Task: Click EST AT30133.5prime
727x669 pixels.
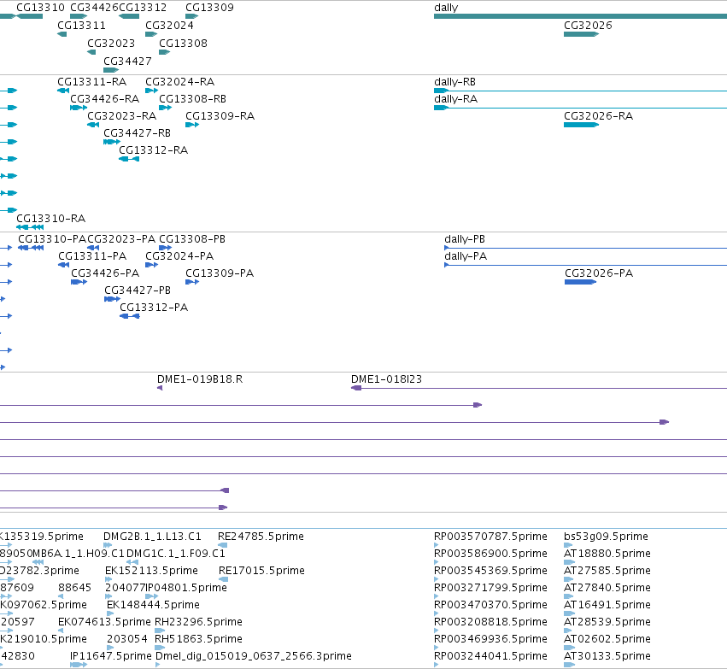Action: [607, 656]
